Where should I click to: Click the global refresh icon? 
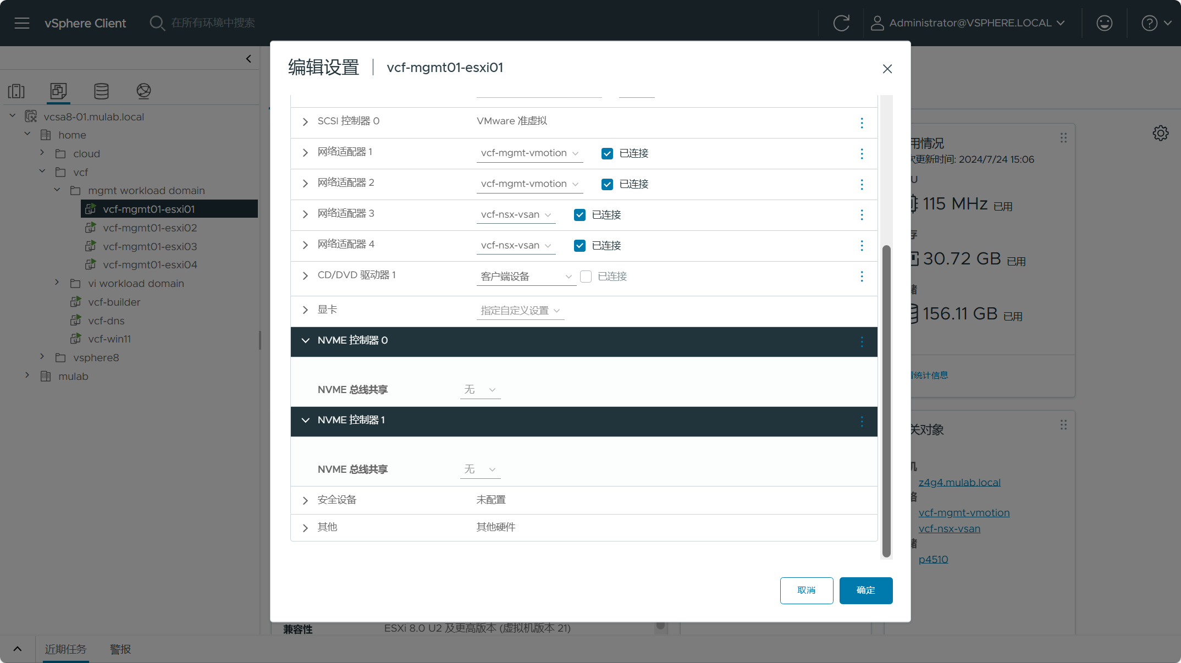point(841,23)
